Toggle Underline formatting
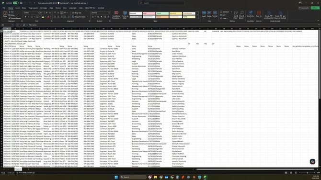This screenshot has height=180, width=321. click(32, 17)
